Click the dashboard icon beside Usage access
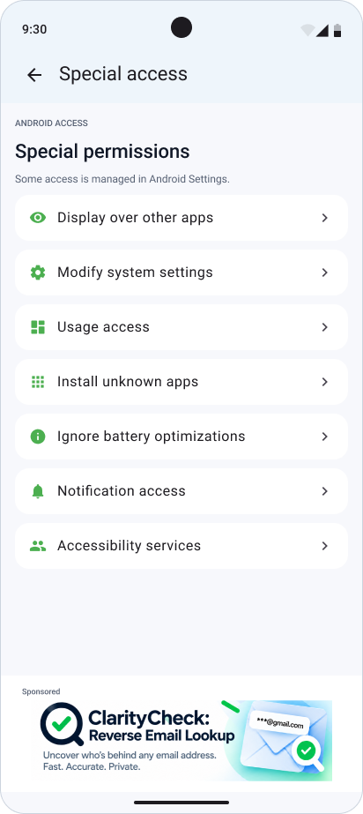Screen dimensions: 363x814 click(x=38, y=327)
